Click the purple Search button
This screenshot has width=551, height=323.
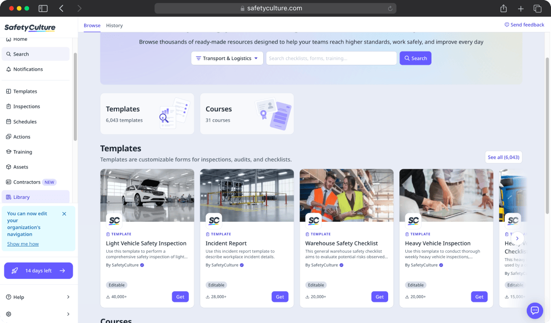415,58
